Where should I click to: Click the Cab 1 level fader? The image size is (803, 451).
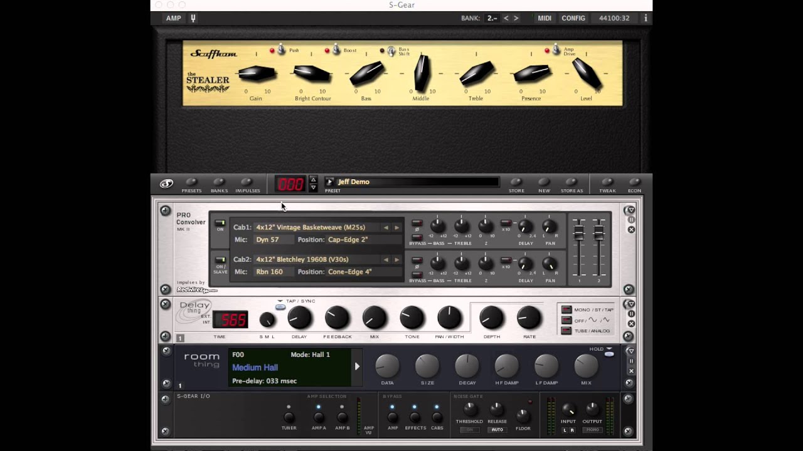click(579, 233)
